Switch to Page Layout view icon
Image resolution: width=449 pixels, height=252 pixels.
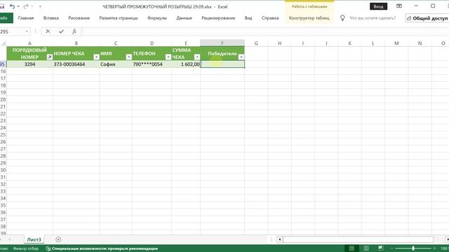pyautogui.click(x=366, y=248)
